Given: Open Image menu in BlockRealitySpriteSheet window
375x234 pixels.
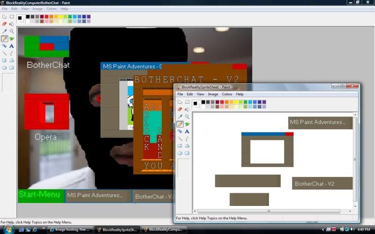Looking at the screenshot, I should click(x=213, y=94).
